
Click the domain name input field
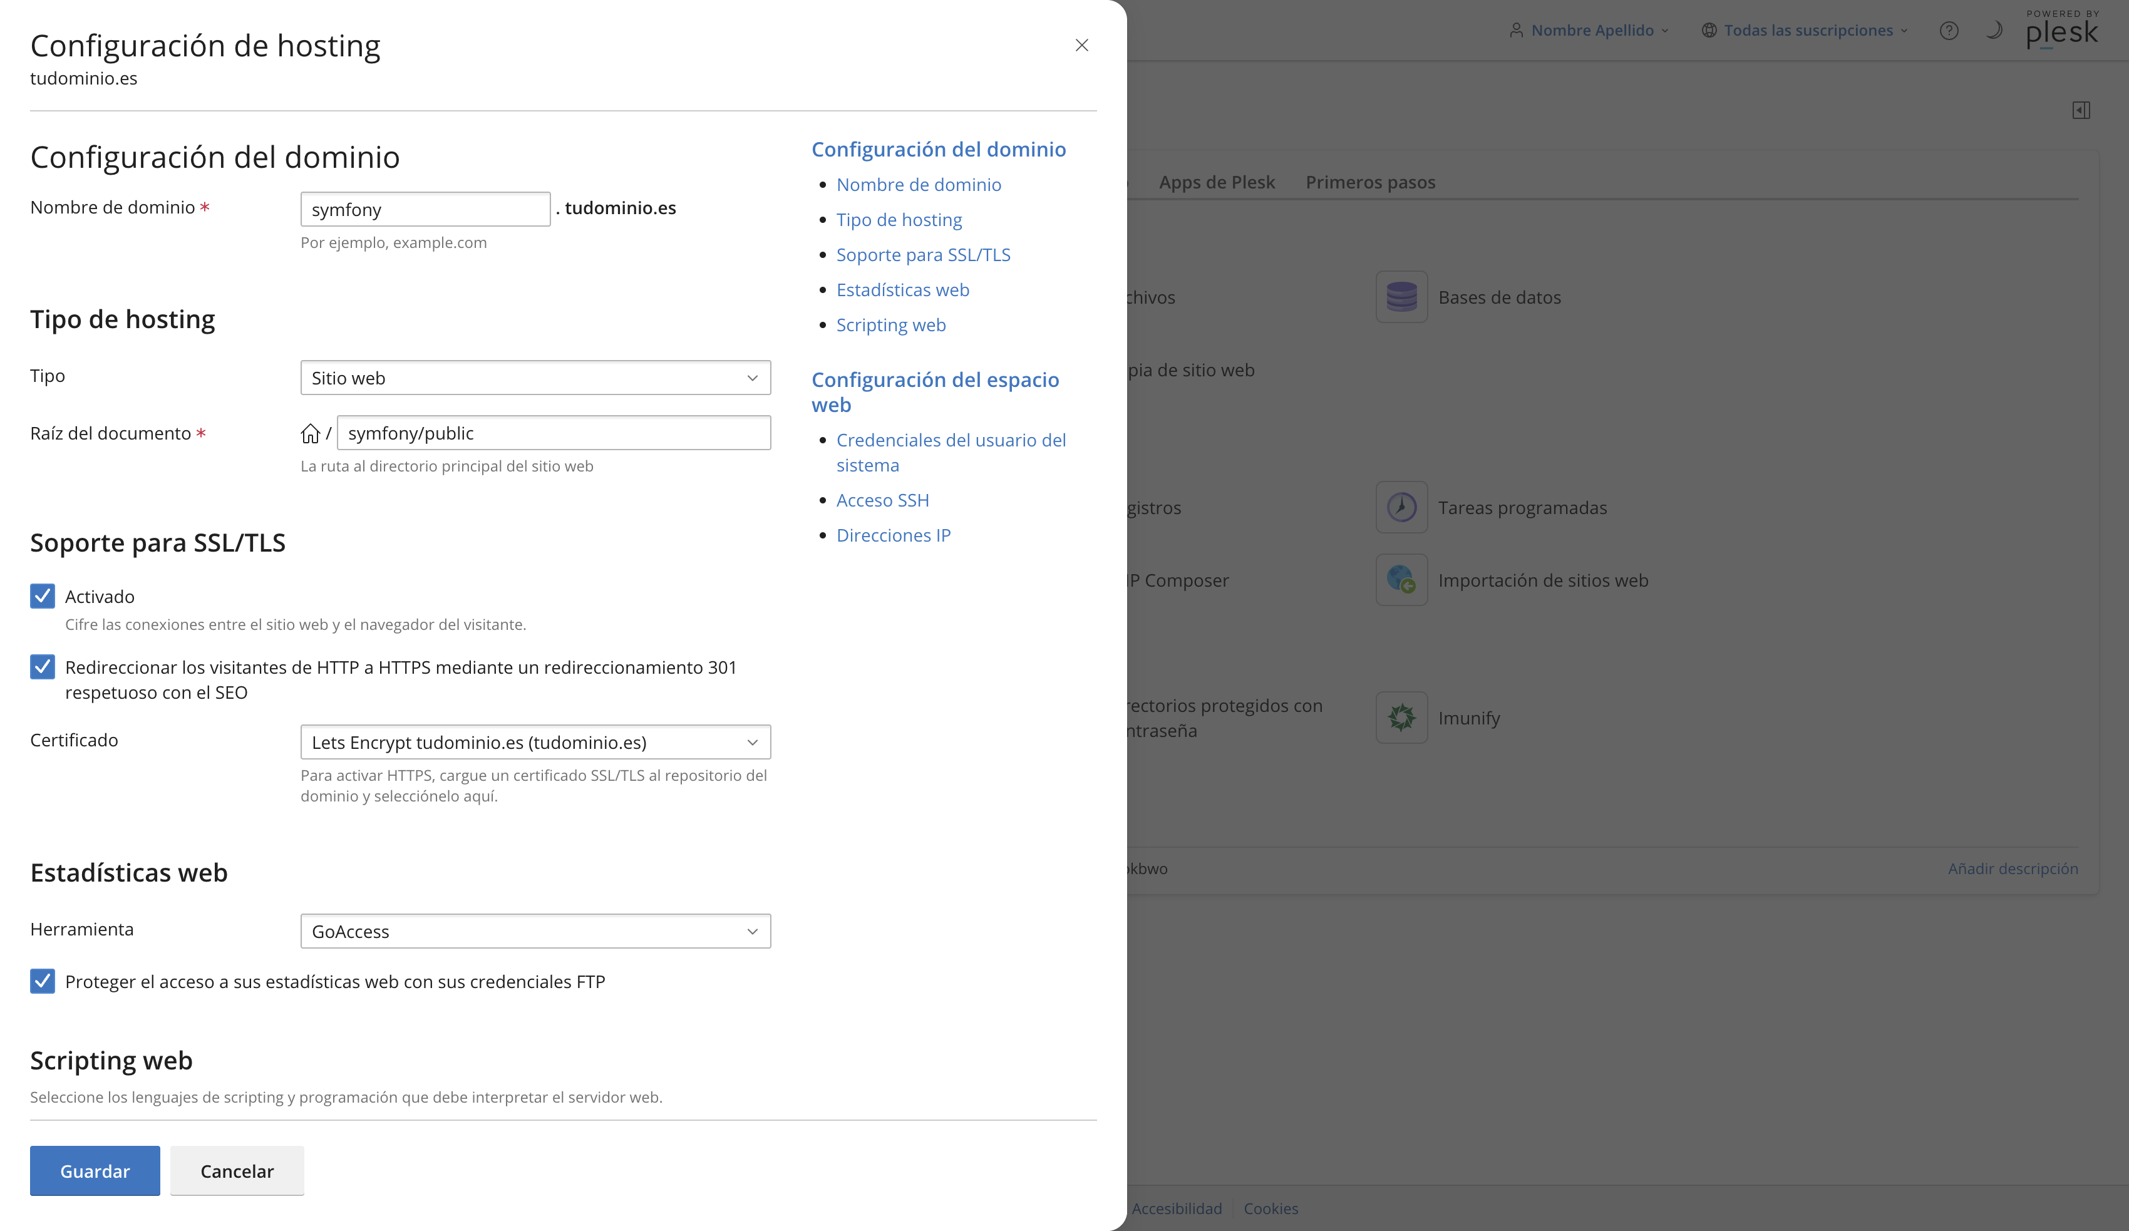click(425, 209)
